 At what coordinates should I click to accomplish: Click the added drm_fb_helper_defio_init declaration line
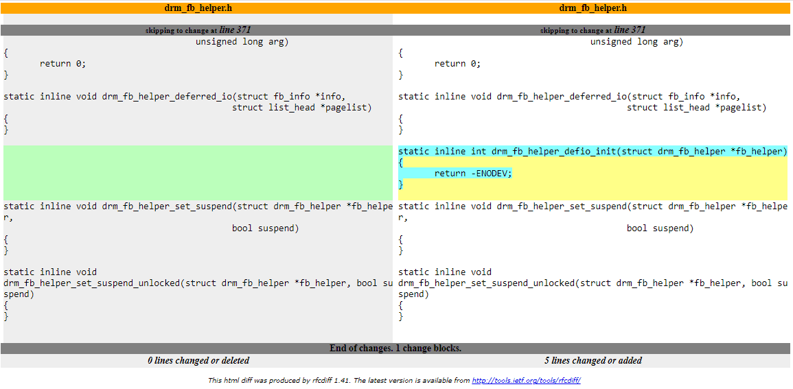(593, 152)
